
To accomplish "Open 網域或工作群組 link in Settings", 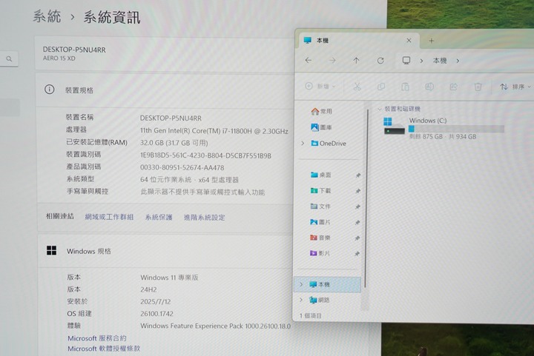I will point(109,217).
